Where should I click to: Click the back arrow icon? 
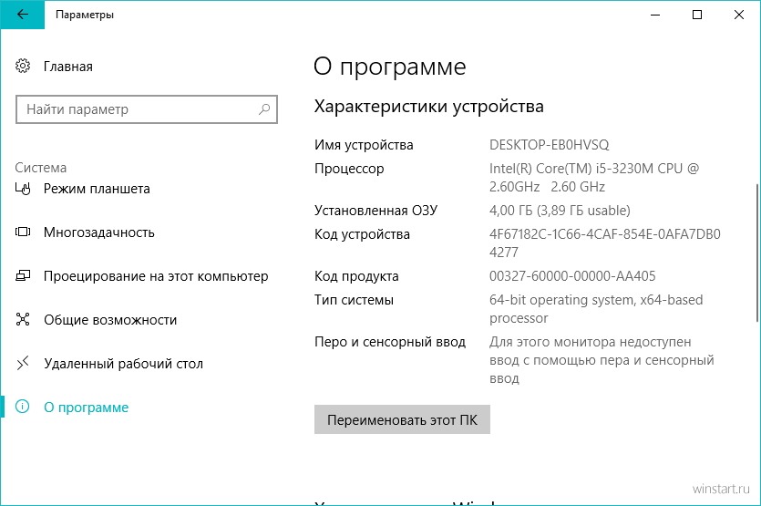[x=22, y=15]
